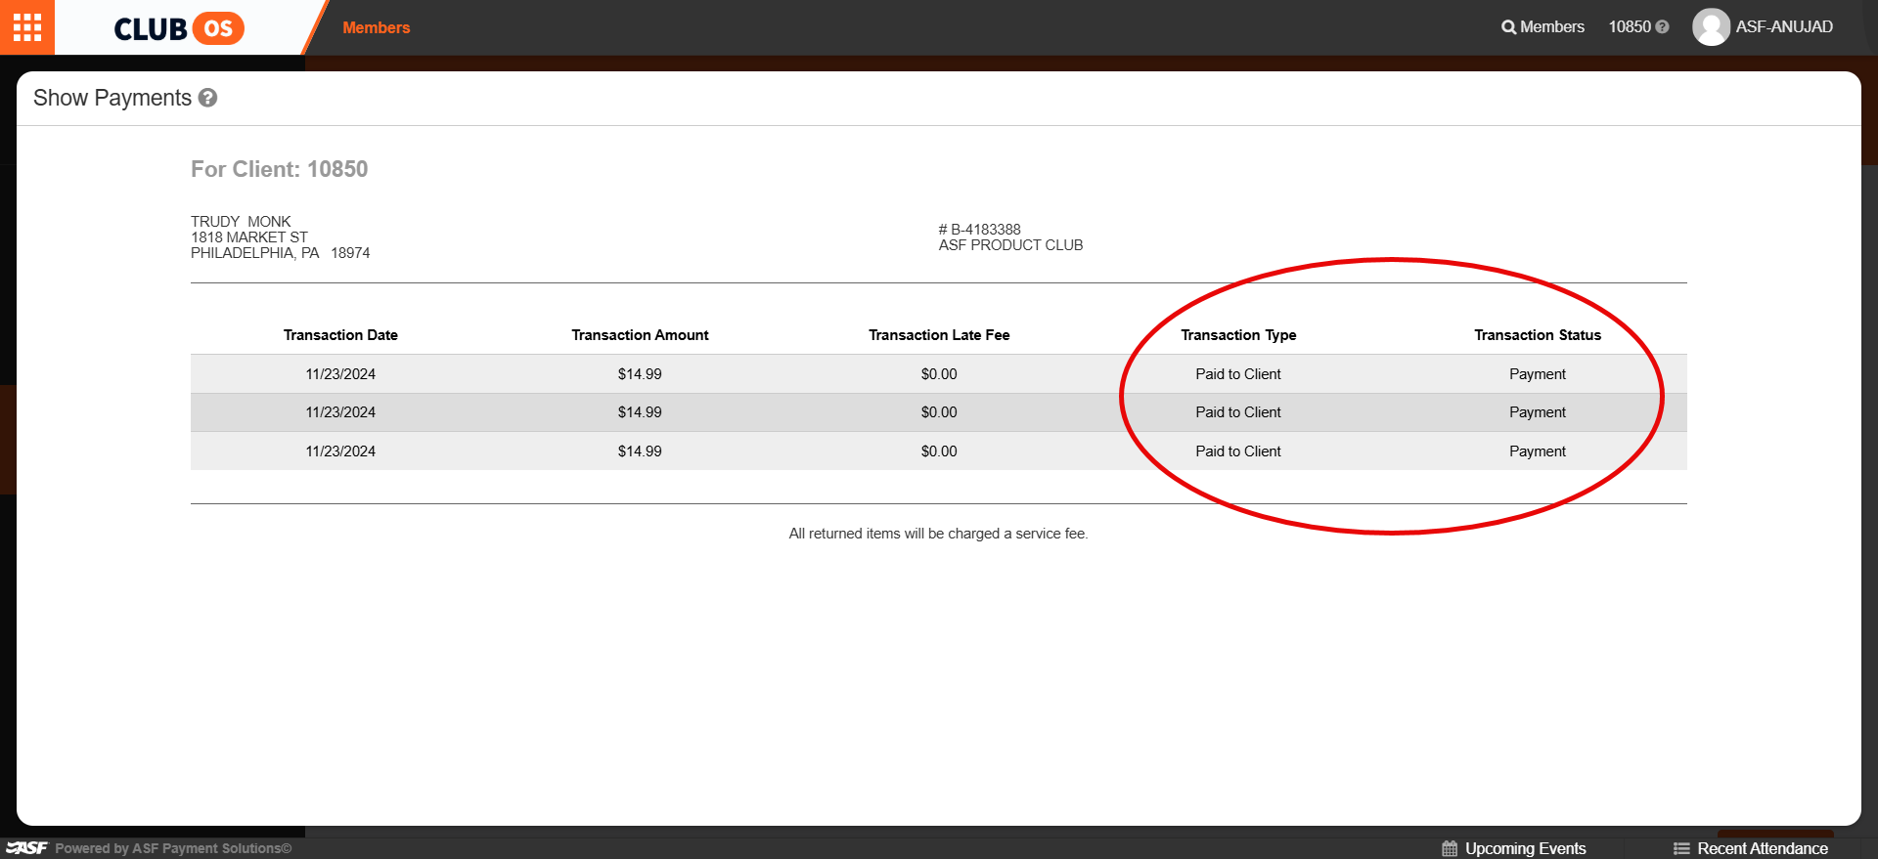Screen dimensions: 1878x859
Task: Click Transaction Amount column header
Action: (640, 335)
